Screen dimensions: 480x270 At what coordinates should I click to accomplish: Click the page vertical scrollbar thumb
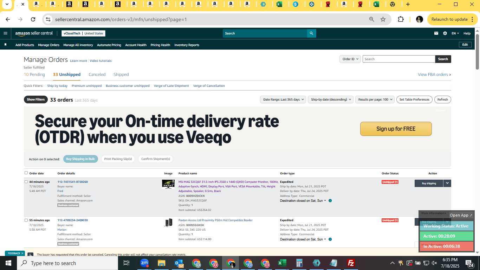478,52
